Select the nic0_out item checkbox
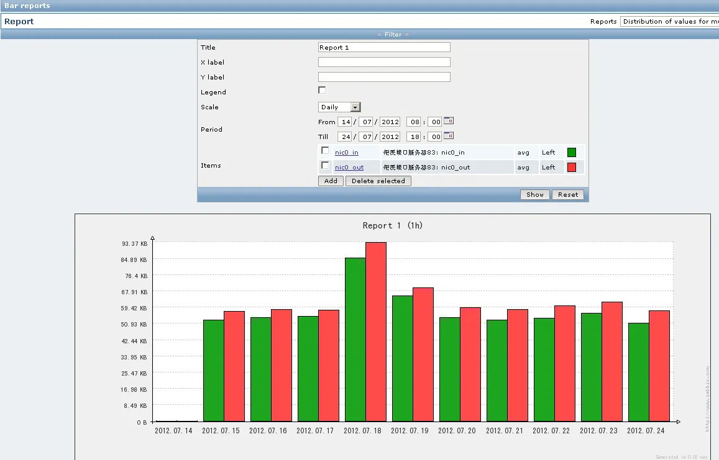The image size is (719, 460). point(325,165)
